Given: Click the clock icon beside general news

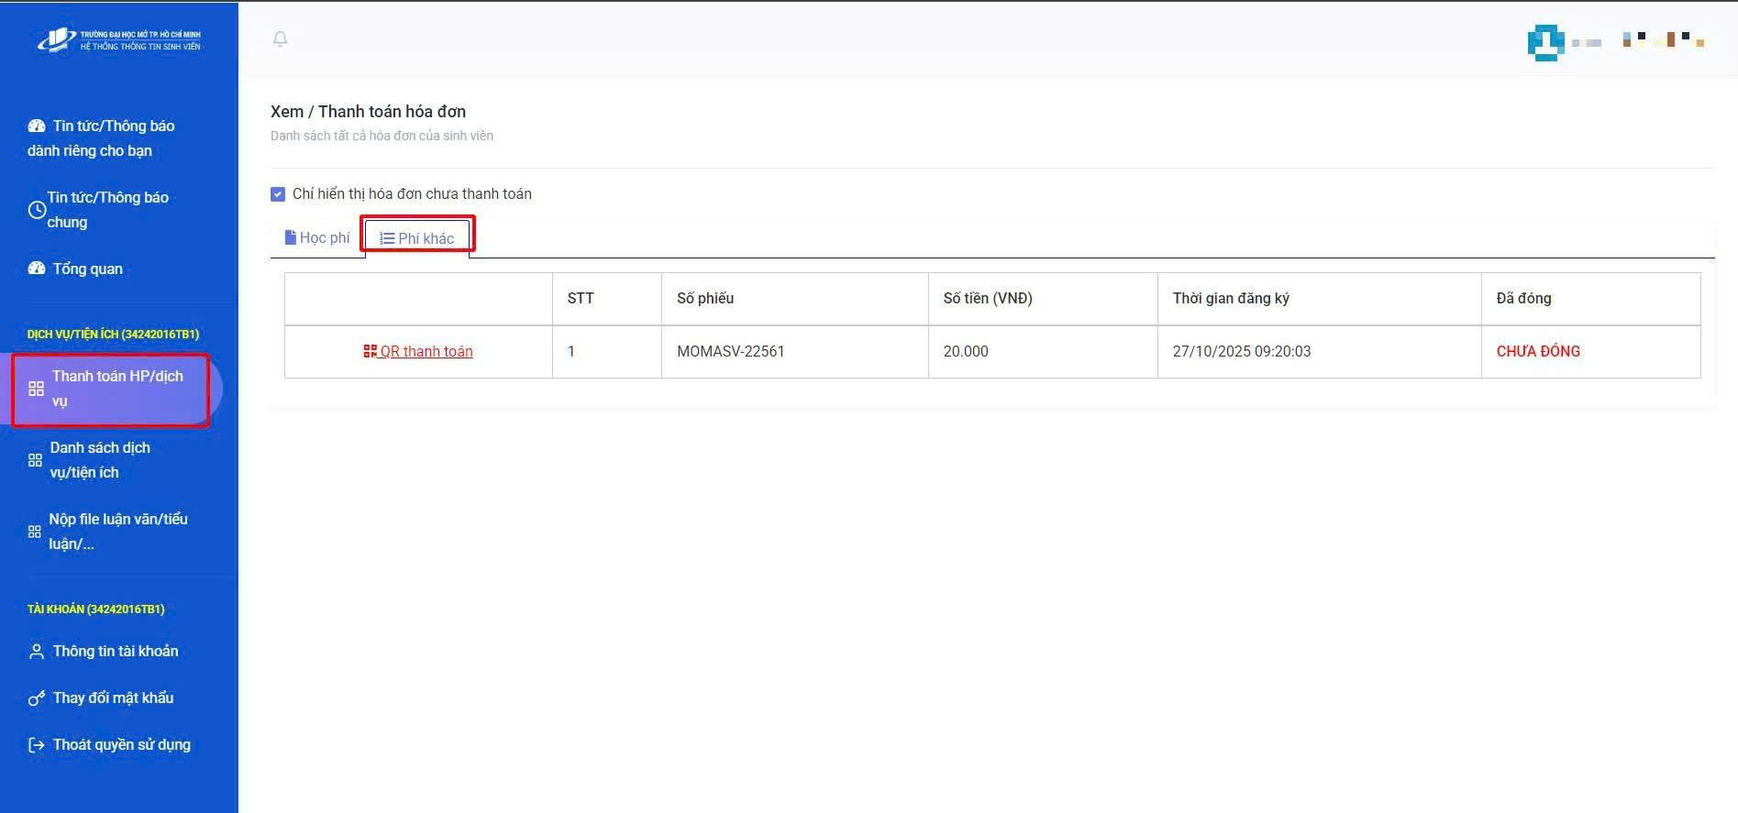Looking at the screenshot, I should point(37,210).
